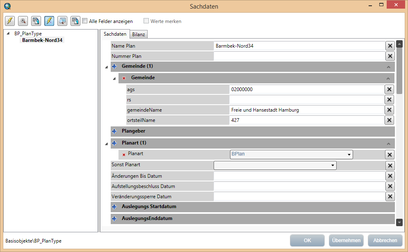Clear the Name Plan field with its X button
Viewport: 408px width, 252px height.
point(390,46)
